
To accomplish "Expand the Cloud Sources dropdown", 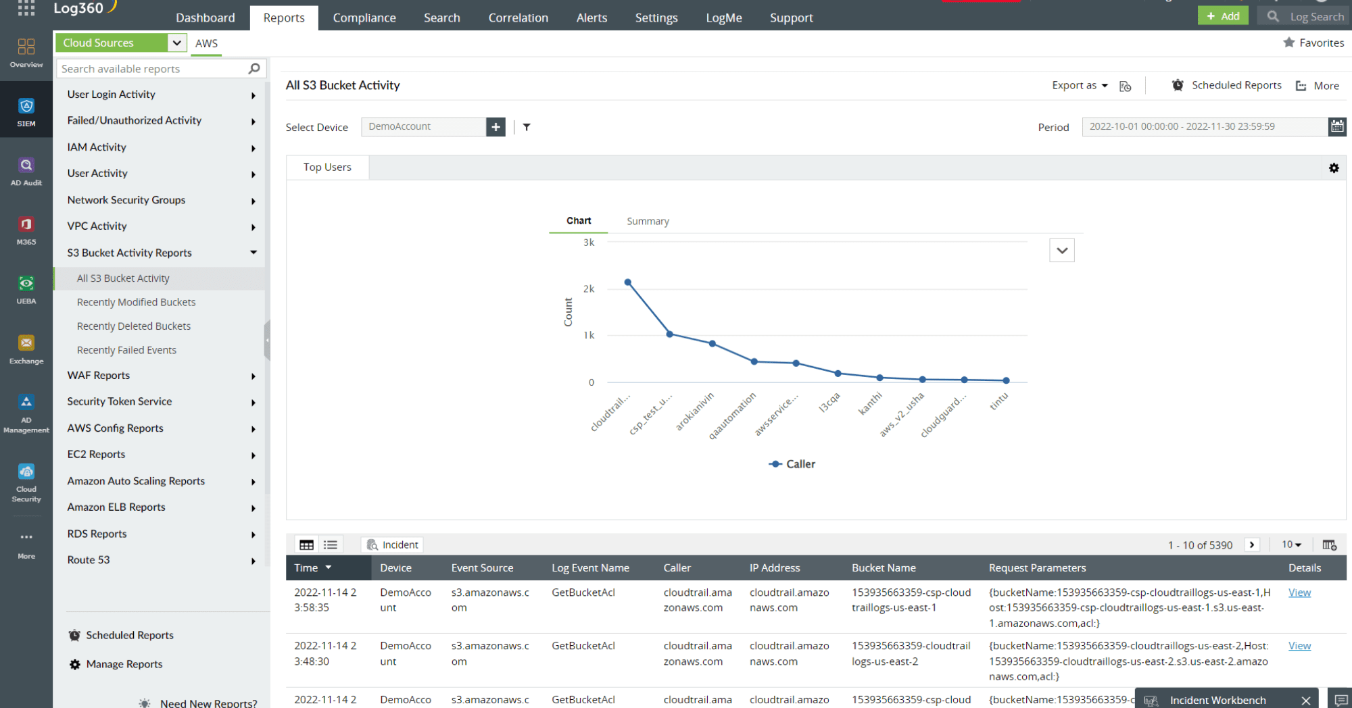I will 176,42.
